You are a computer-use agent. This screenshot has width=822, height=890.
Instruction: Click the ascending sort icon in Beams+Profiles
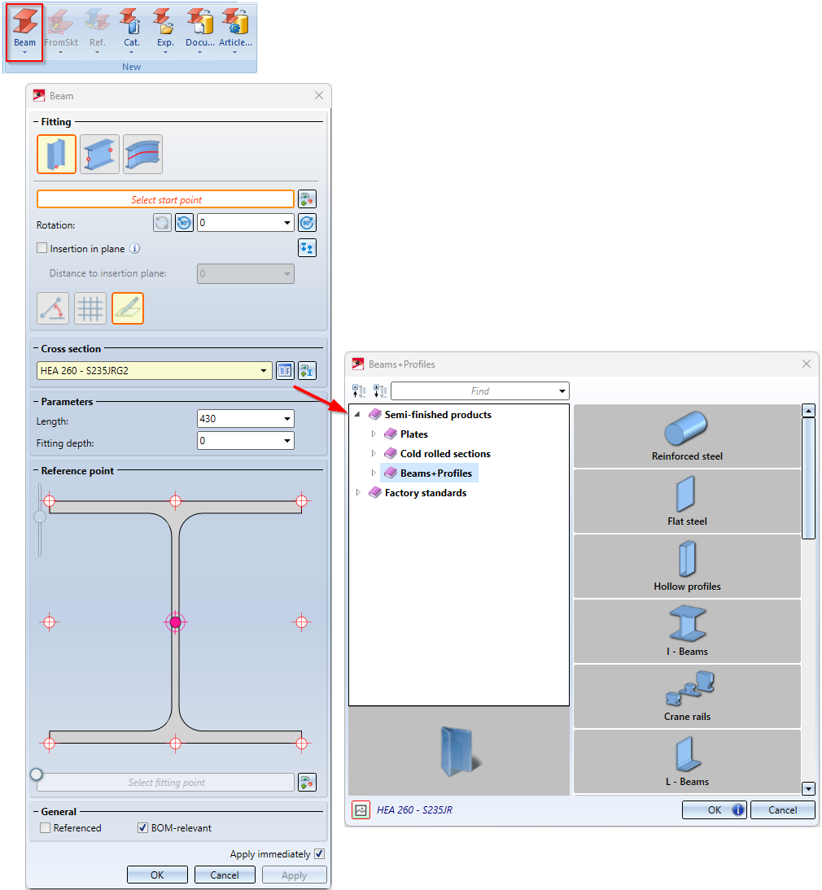359,391
